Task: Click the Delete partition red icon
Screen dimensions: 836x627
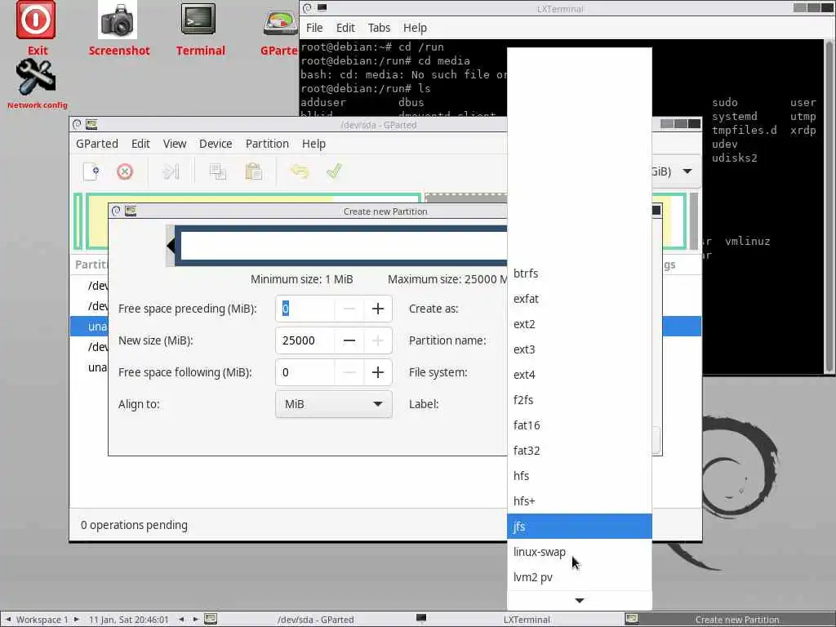Action: (125, 171)
